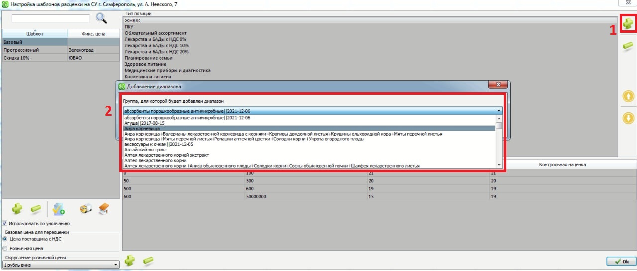
Task: Add a new template with green plus
Action: click(17, 208)
